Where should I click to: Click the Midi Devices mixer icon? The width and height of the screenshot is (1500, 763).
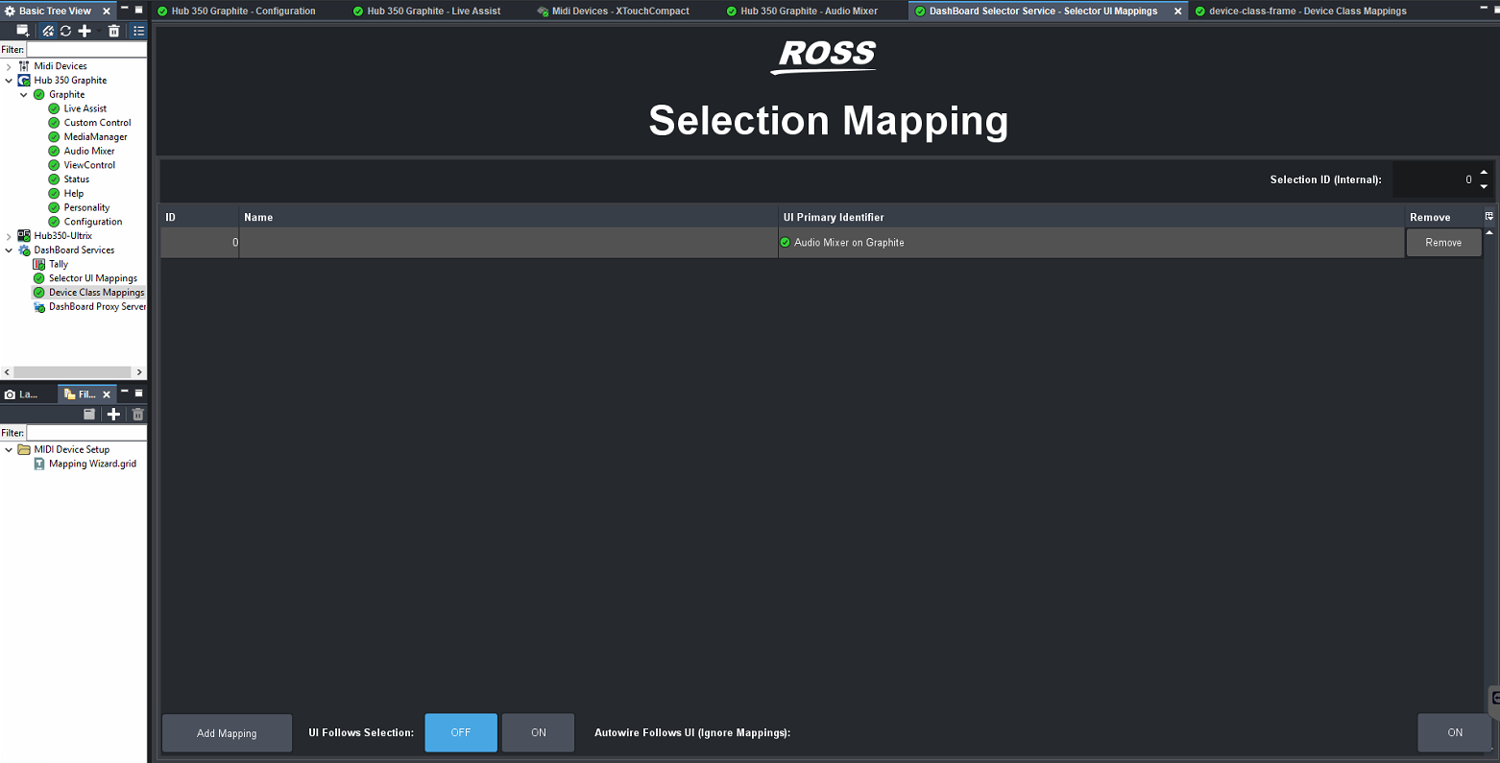(24, 66)
